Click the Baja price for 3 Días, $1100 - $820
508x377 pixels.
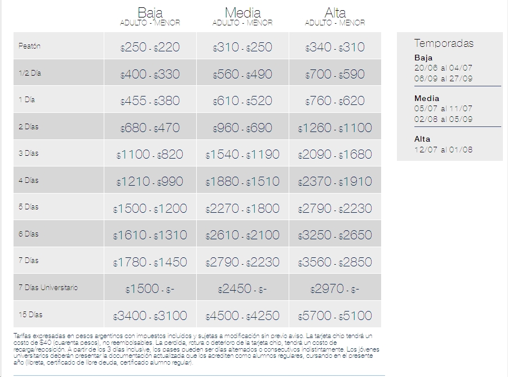click(150, 155)
